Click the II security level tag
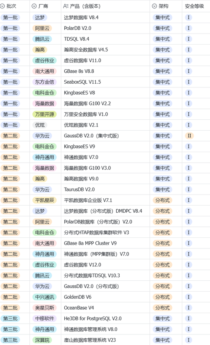 (189, 136)
